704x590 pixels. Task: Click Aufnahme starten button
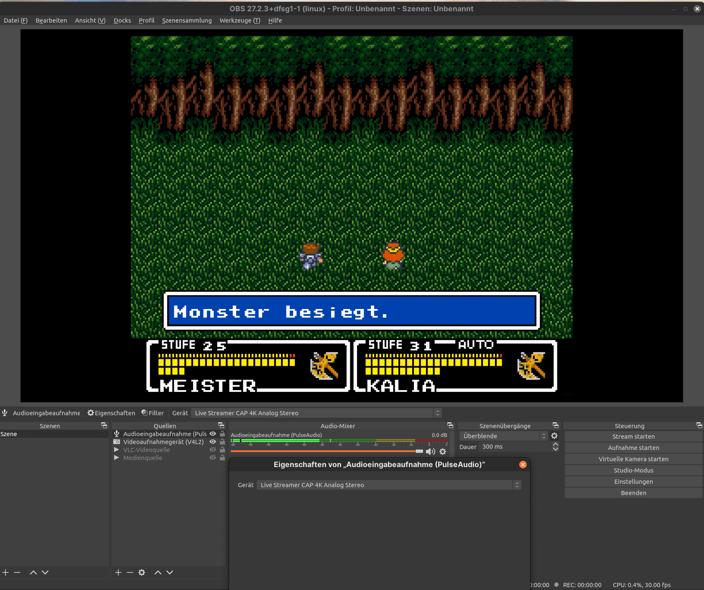click(633, 448)
